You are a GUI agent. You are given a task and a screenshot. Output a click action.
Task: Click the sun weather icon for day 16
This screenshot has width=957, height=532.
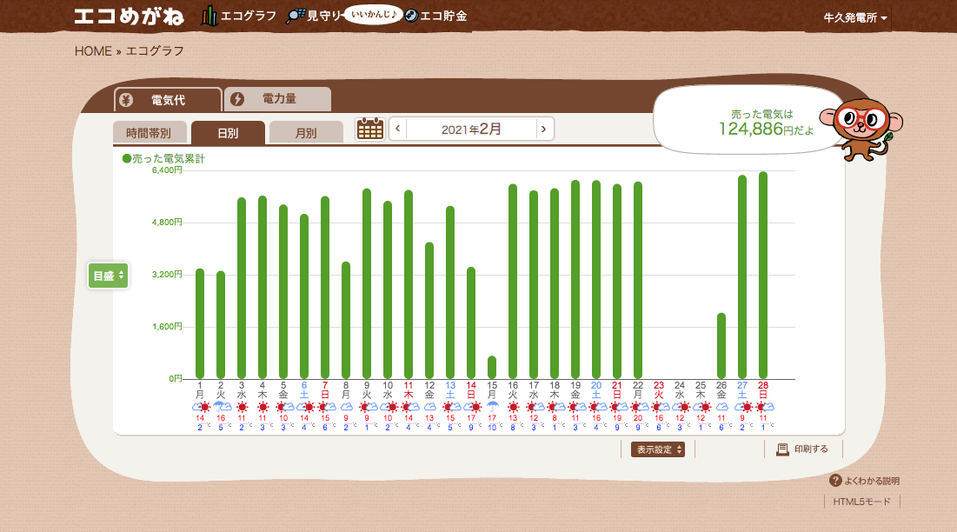point(513,407)
